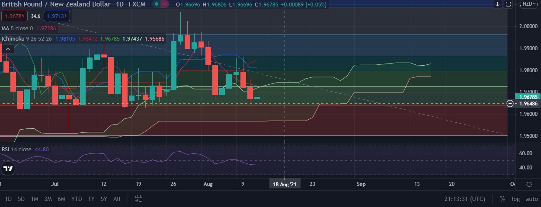The image size is (541, 207).
Task: Click the Ichimoku pink value 1.95686
Action: coord(155,39)
